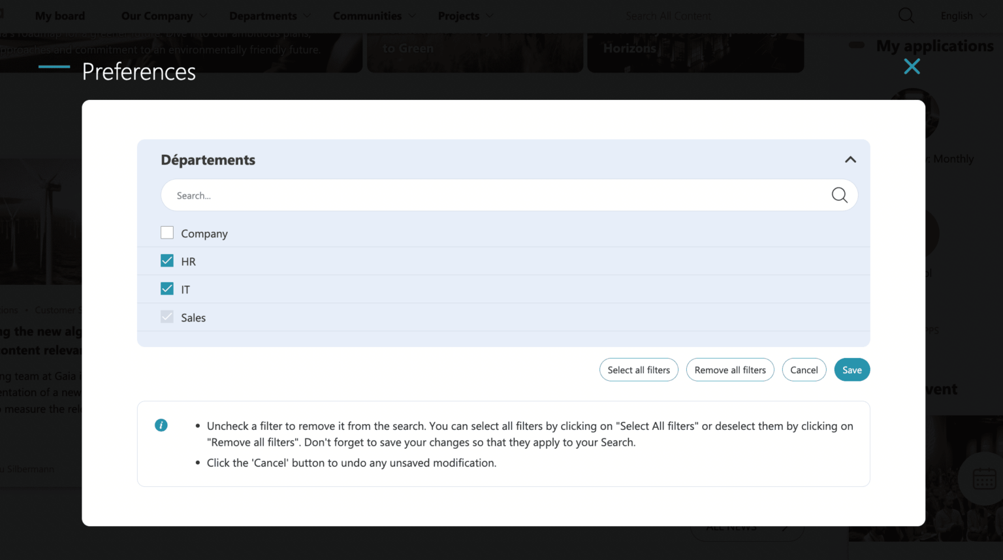Go to My board from the menu bar

[59, 15]
